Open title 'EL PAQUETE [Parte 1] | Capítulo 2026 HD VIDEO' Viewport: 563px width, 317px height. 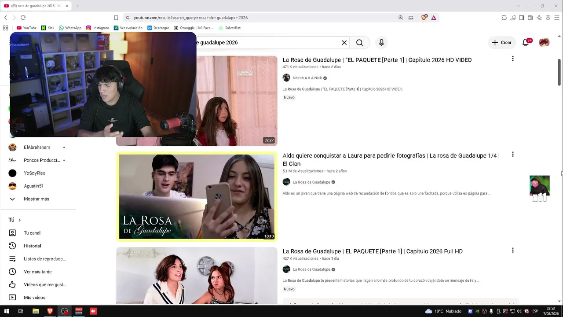click(x=377, y=60)
